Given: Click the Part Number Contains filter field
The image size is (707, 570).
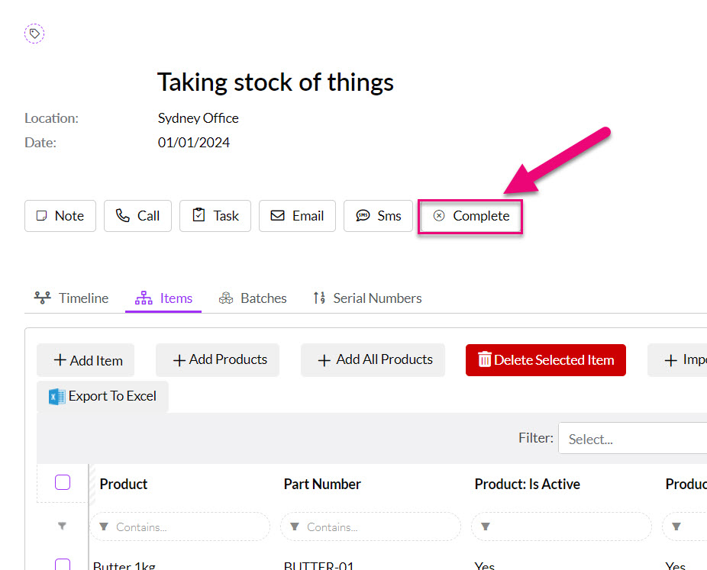Looking at the screenshot, I should [x=370, y=527].
